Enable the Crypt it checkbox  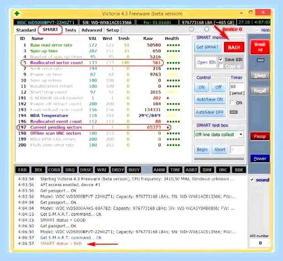(x=220, y=66)
